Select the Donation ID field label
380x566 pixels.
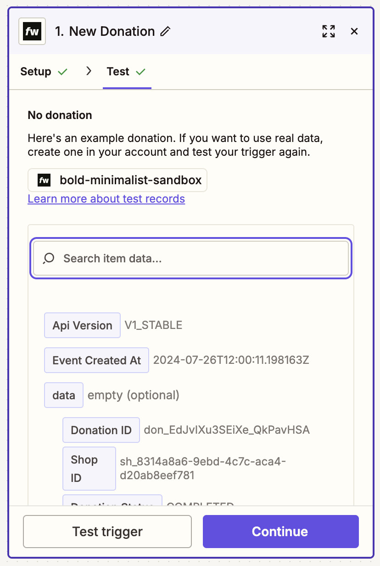point(101,430)
